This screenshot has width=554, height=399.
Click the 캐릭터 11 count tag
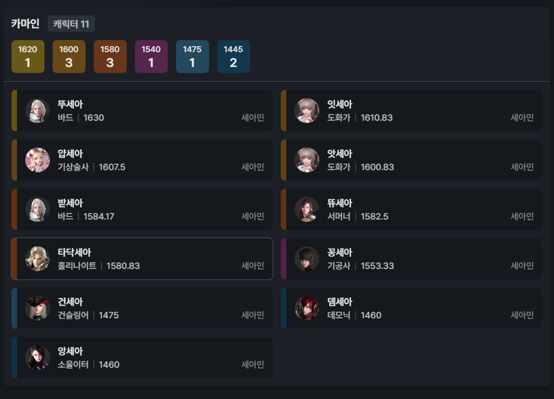click(x=71, y=24)
